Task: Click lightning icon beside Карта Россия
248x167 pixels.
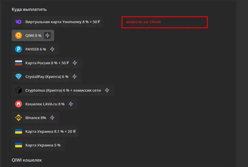Action: pyautogui.click(x=75, y=63)
